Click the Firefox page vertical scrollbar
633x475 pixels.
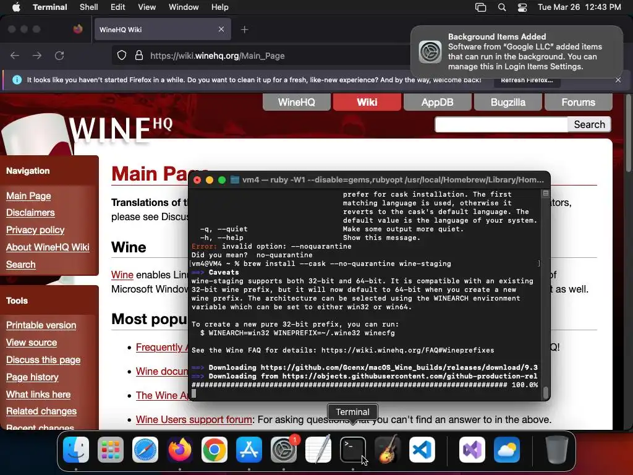[x=628, y=134]
